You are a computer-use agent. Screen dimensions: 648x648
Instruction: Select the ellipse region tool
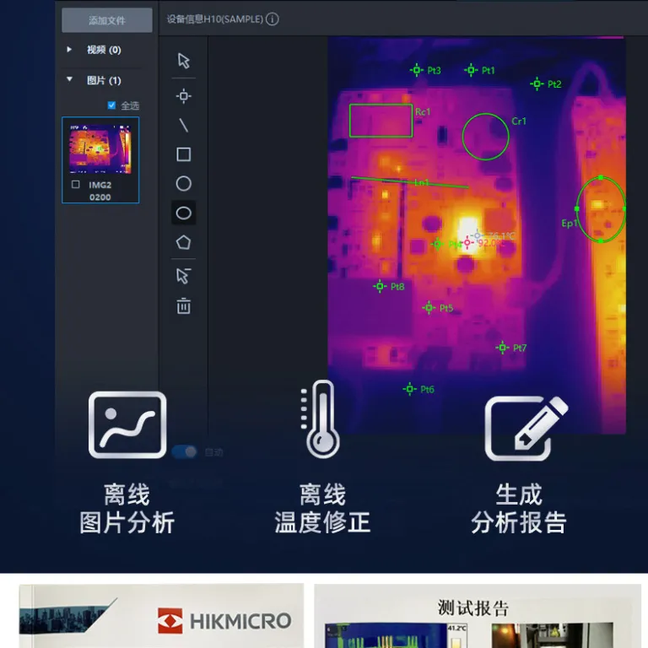tap(183, 213)
